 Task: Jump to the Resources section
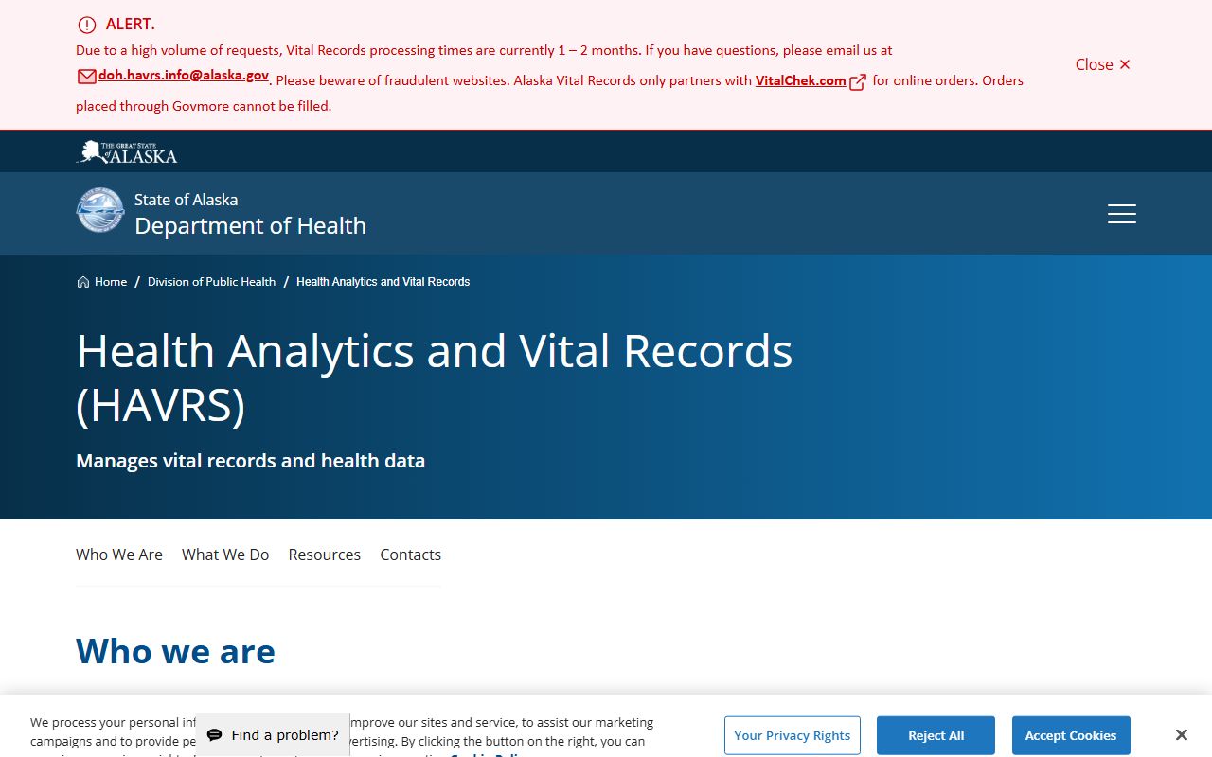[325, 555]
